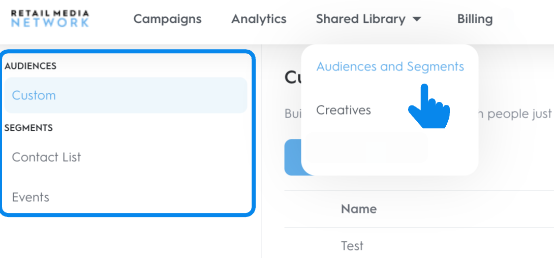Open the Campaigns tab

167,19
